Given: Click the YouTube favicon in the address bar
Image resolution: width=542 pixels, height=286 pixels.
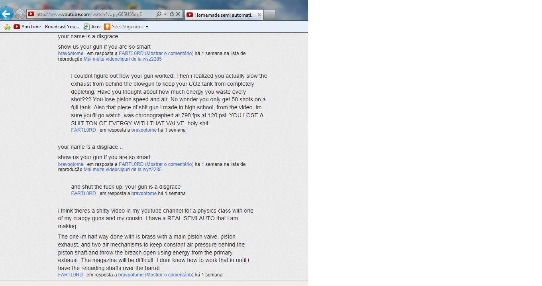Looking at the screenshot, I should pyautogui.click(x=31, y=14).
